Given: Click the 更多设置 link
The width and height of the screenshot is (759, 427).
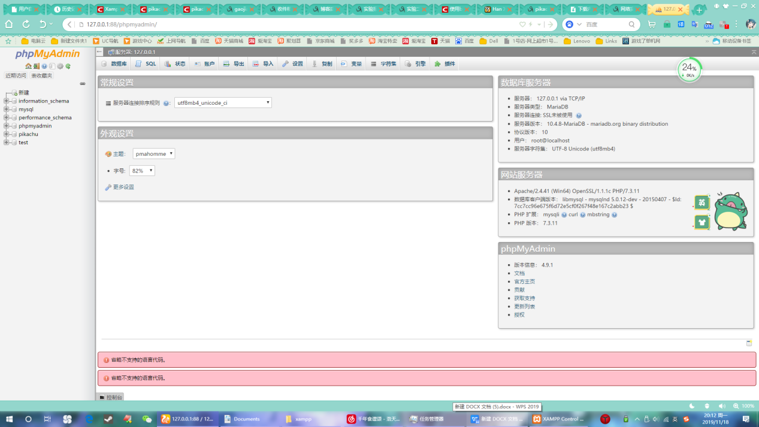Looking at the screenshot, I should [123, 187].
